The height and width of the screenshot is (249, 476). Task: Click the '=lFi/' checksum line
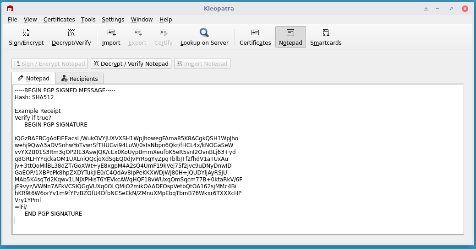pyautogui.click(x=21, y=207)
